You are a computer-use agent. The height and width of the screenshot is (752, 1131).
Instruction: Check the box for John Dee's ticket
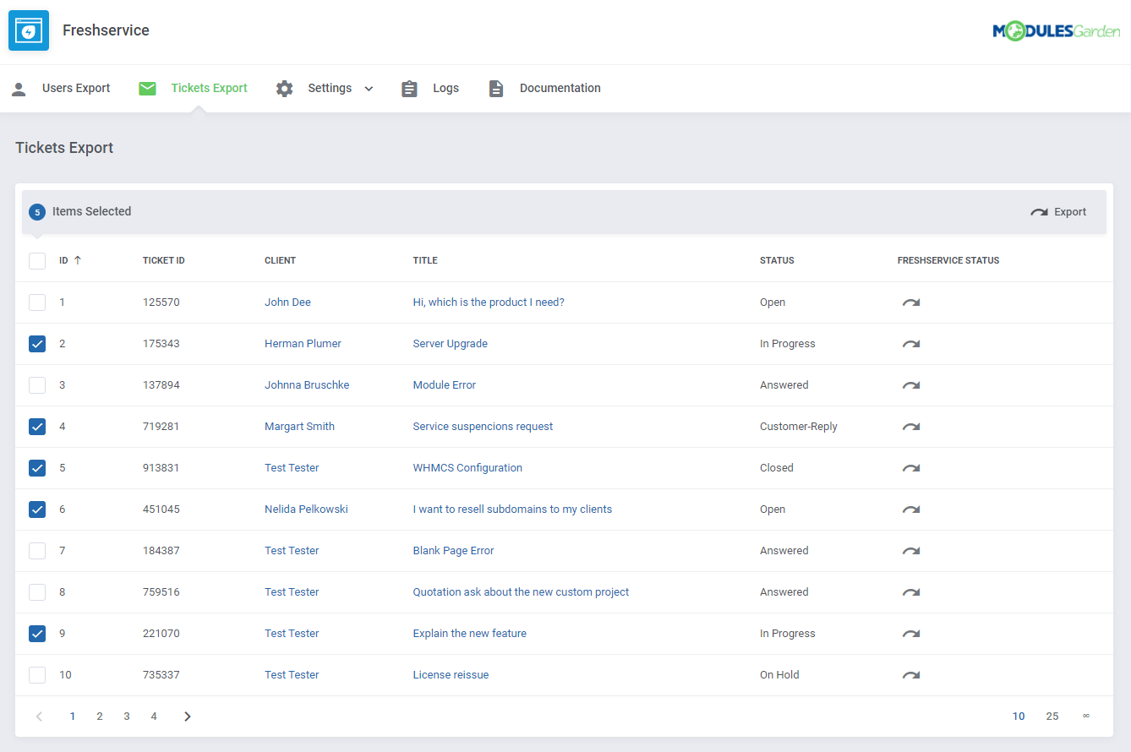click(x=37, y=302)
